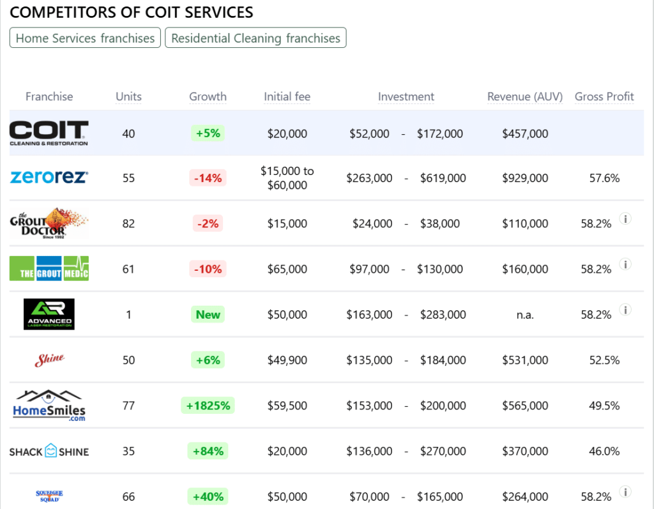Select the $565,000 revenue value
Image resolution: width=654 pixels, height=509 pixels.
click(525, 406)
